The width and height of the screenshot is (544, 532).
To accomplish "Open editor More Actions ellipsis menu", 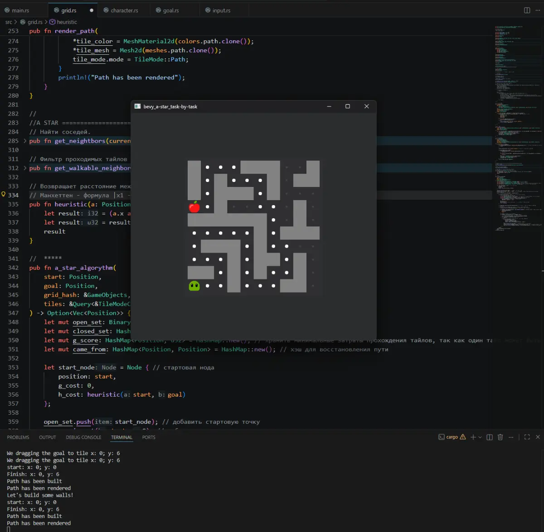I will 538,10.
